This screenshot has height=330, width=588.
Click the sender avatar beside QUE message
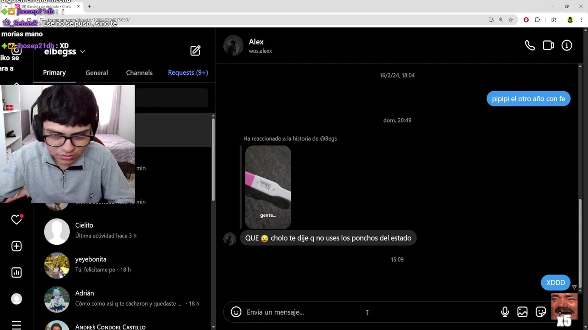click(x=230, y=238)
